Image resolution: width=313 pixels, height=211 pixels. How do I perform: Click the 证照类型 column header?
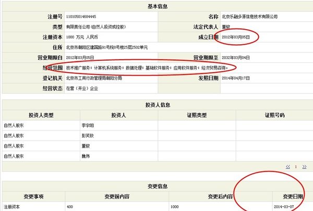(x=197, y=115)
